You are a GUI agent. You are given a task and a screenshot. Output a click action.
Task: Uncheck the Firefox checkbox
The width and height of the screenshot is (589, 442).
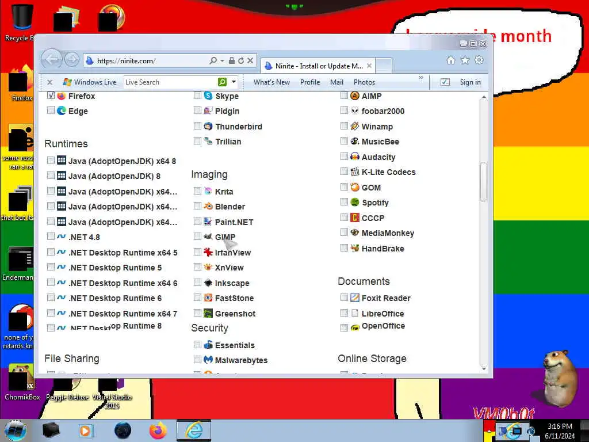[x=51, y=96]
